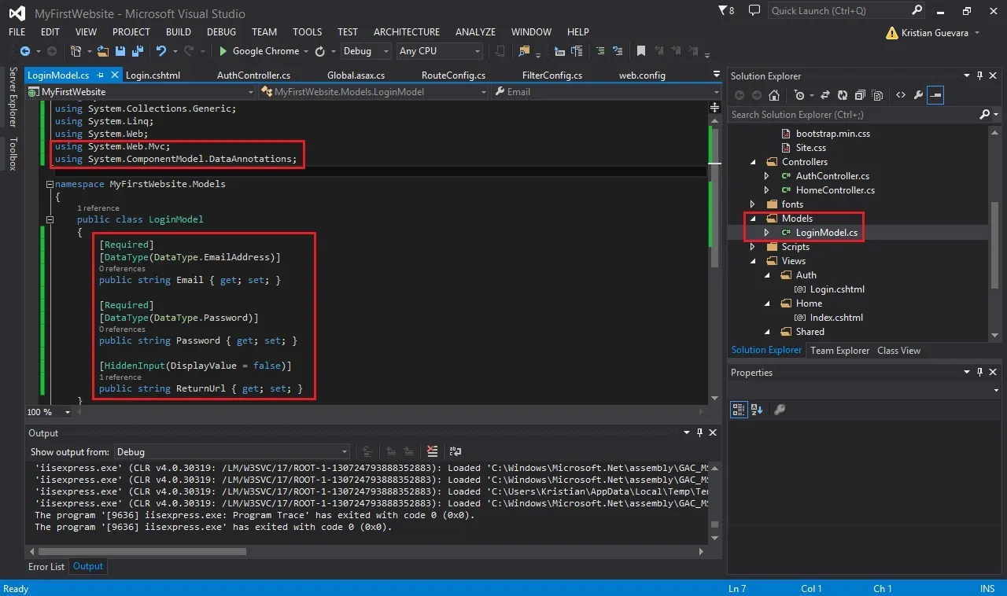
Task: Comment out selected lines icon
Action: 600,51
